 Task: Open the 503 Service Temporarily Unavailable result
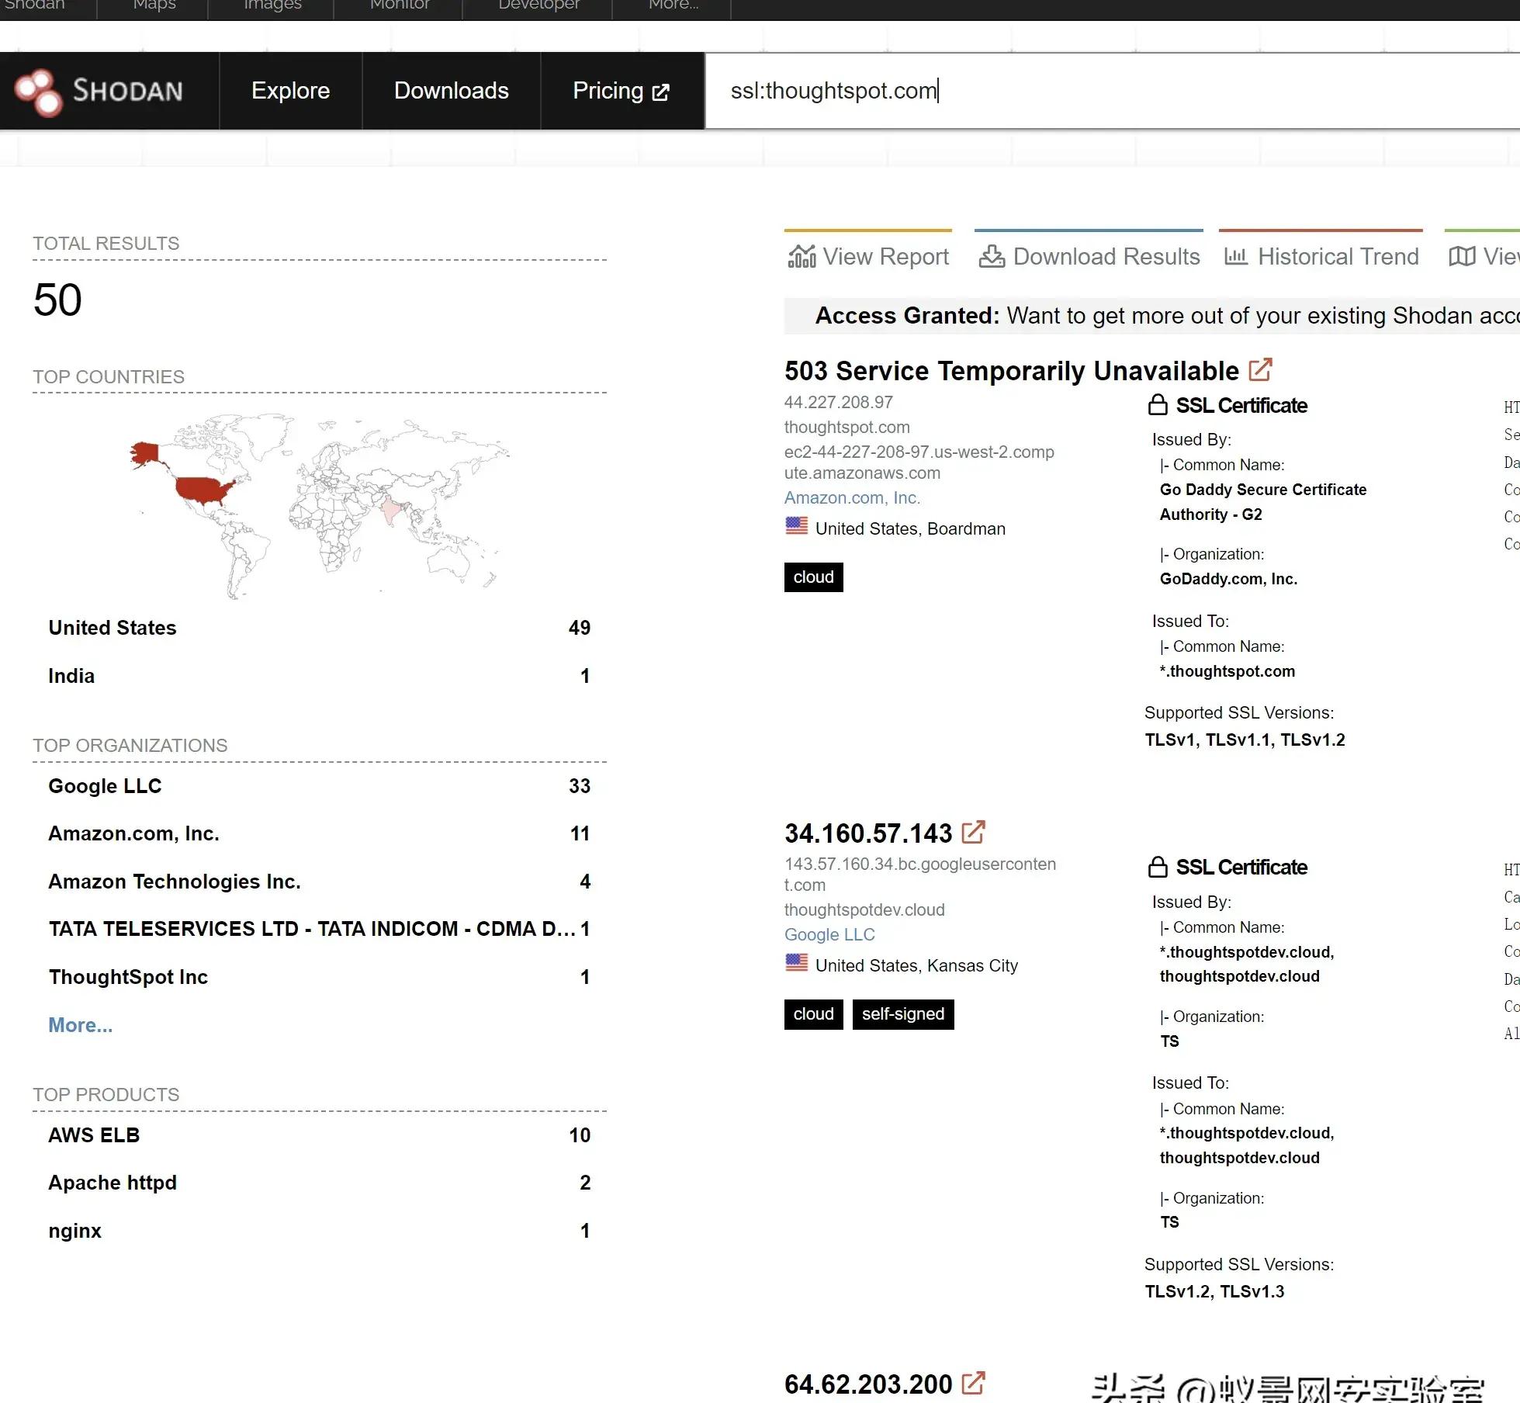(x=1012, y=371)
